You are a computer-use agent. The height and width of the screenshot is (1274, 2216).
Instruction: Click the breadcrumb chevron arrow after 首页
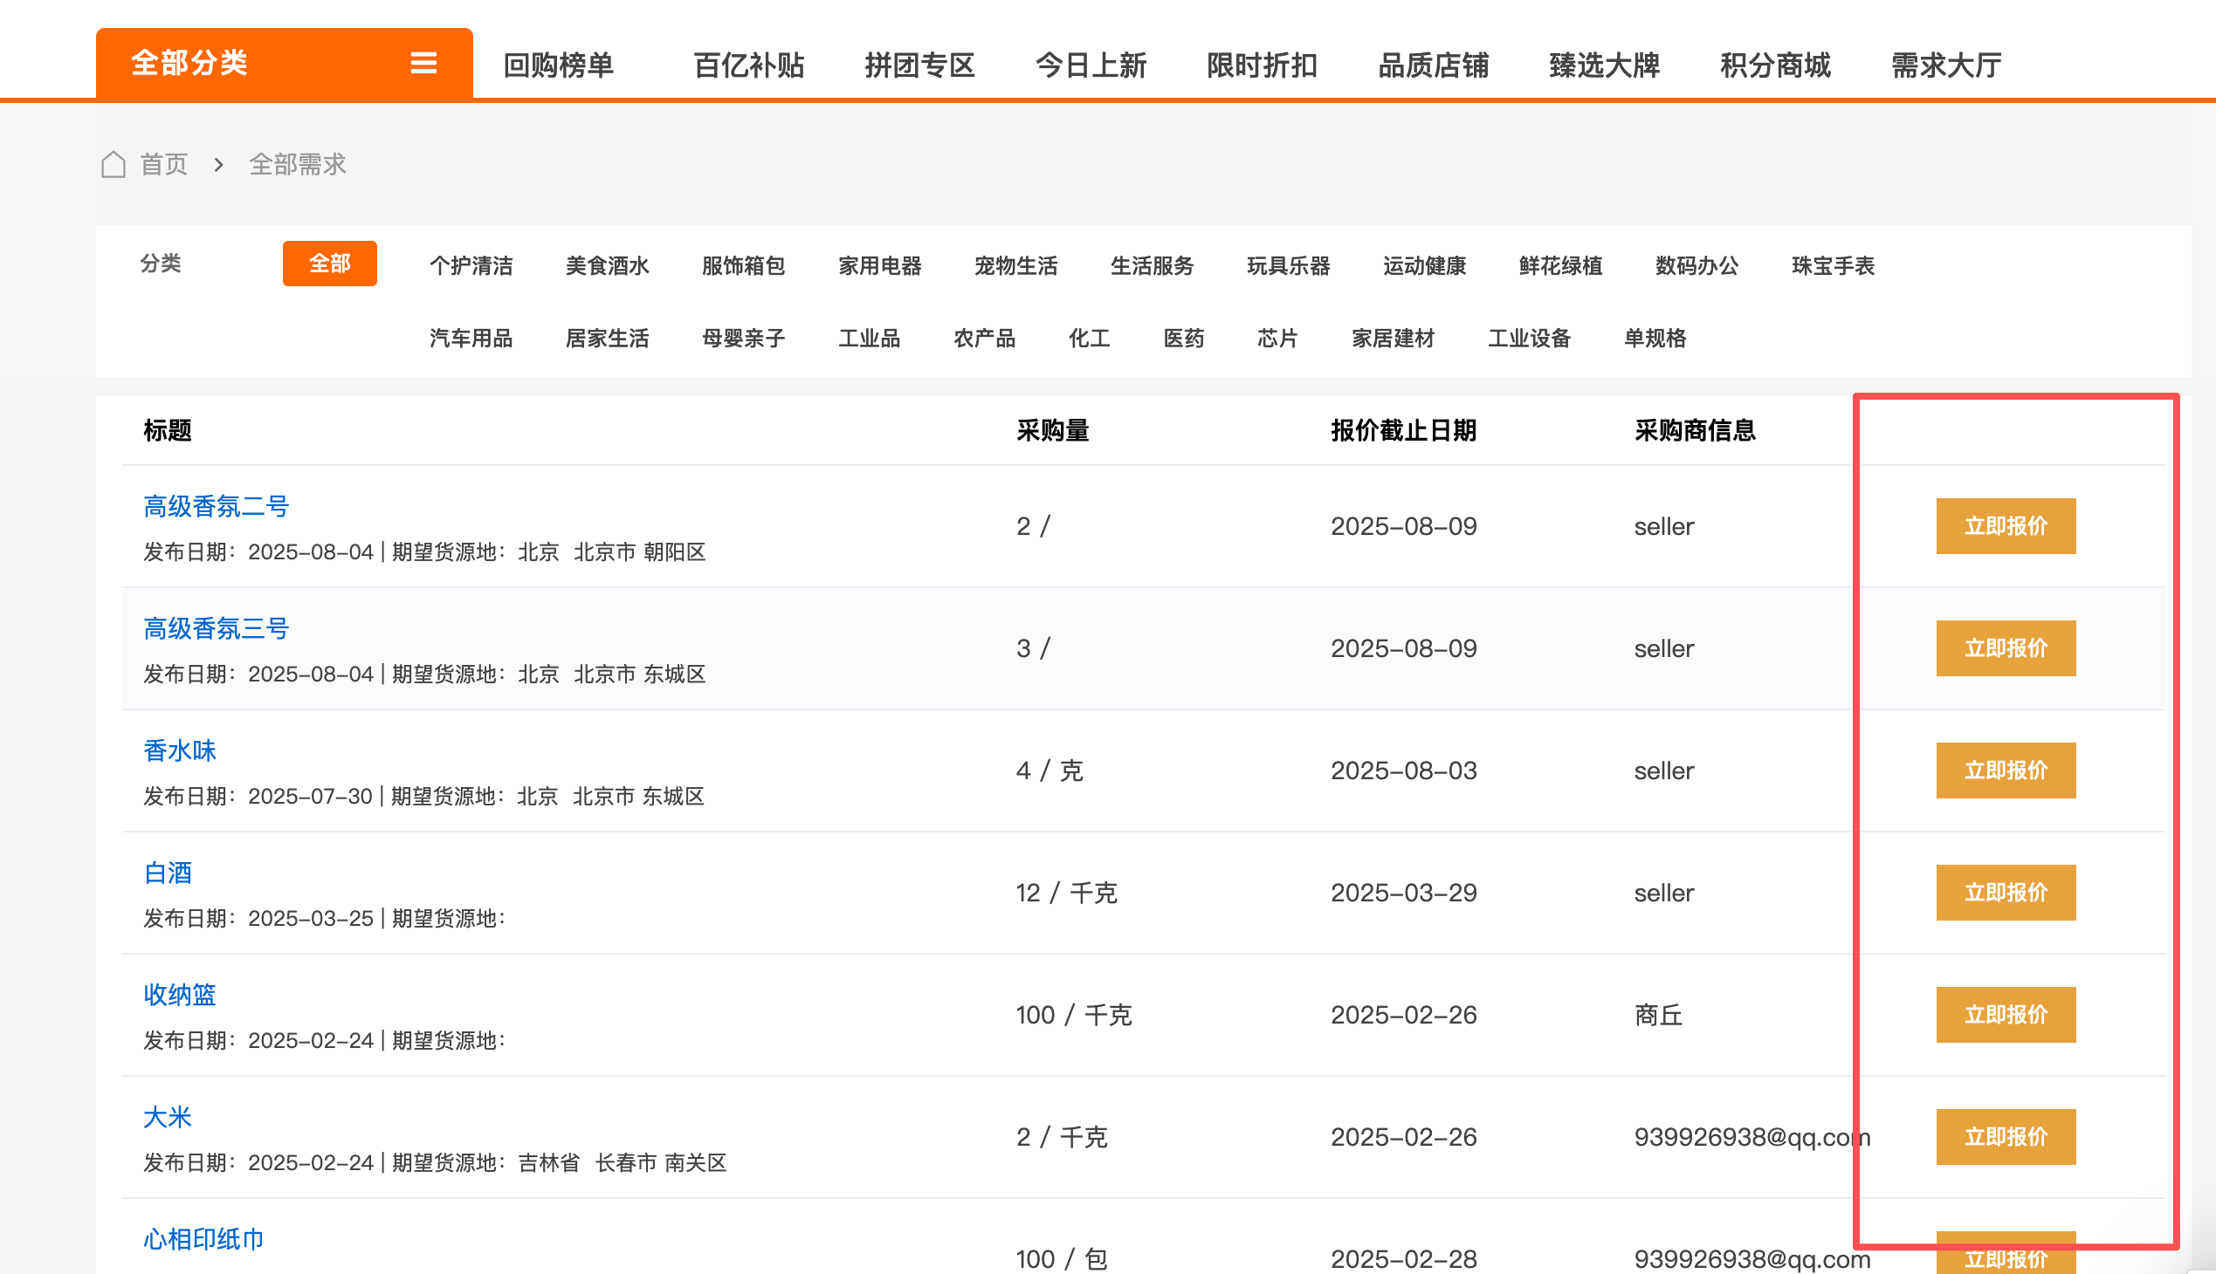[x=219, y=165]
